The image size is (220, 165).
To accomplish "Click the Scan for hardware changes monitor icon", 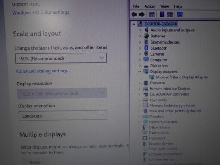I will (180, 14).
